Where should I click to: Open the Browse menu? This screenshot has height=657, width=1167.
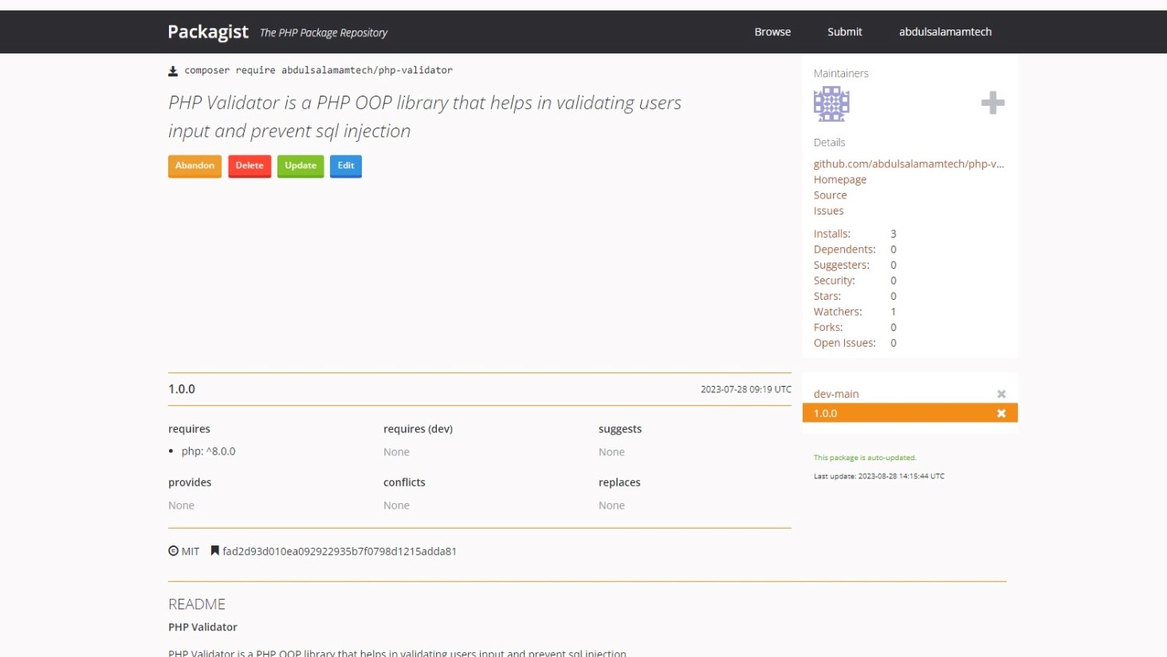(772, 32)
